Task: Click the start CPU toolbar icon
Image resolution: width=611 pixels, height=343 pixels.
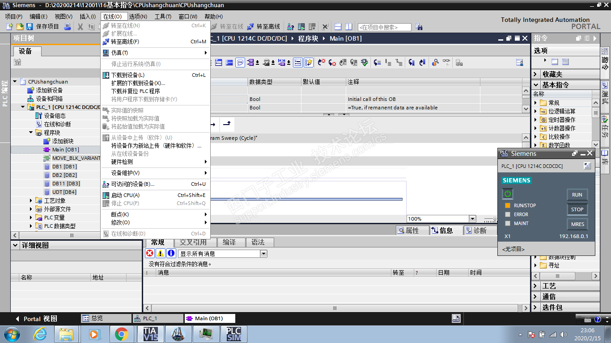Action: tap(301, 27)
